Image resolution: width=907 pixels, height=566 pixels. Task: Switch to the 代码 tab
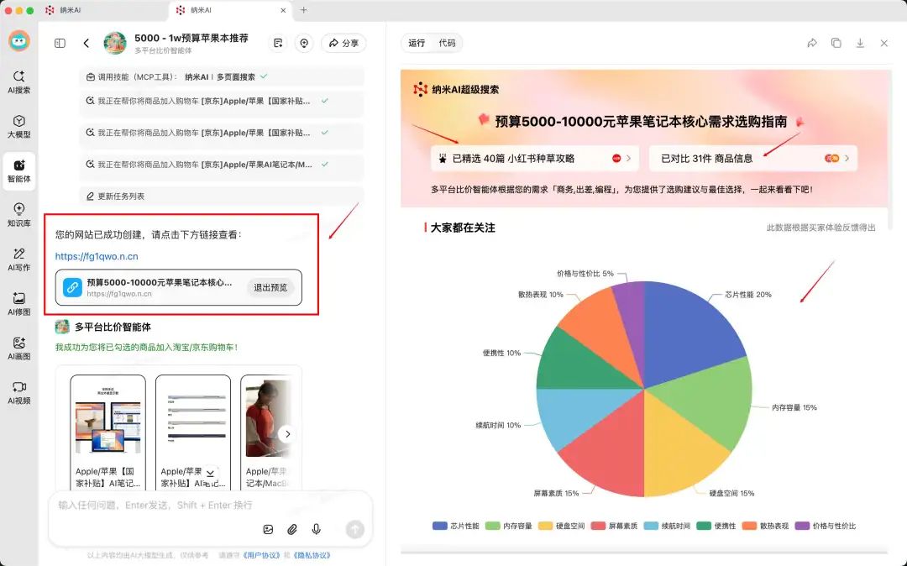click(447, 44)
